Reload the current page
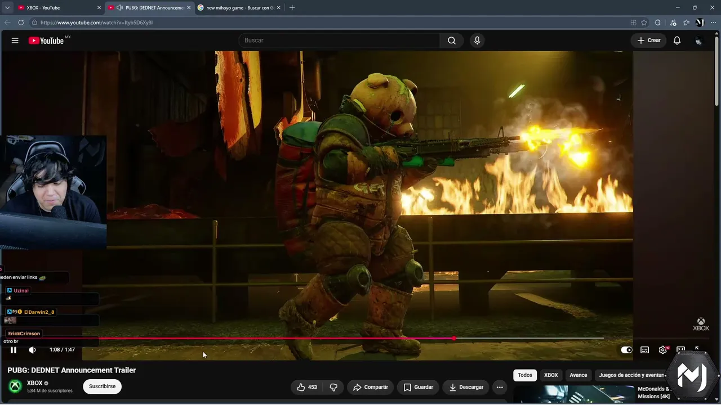 click(x=21, y=22)
